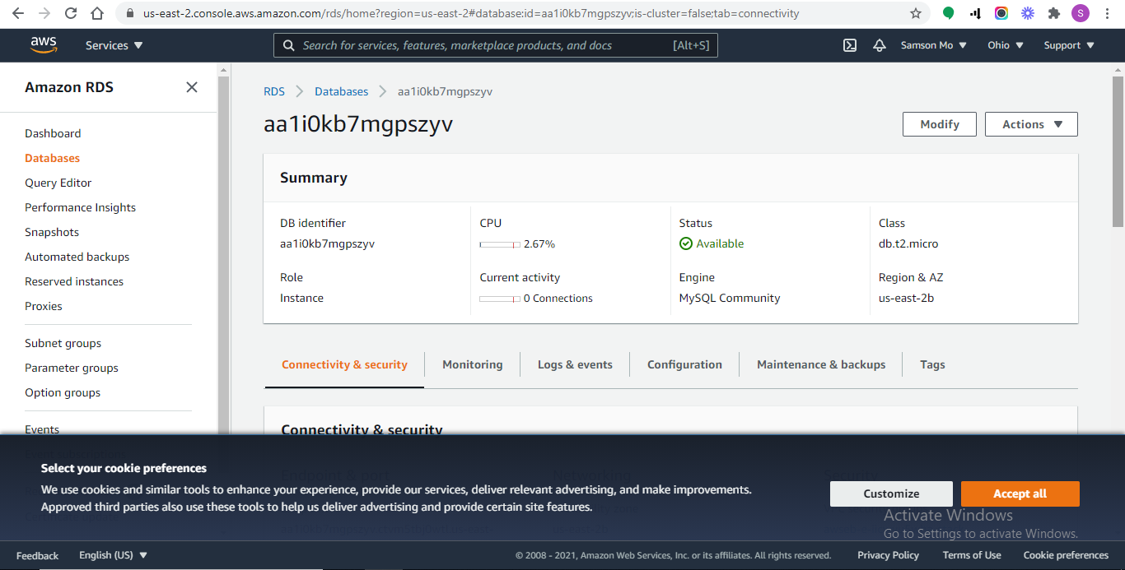1125x570 pixels.
Task: Open the browser menu with three dots
Action: 1107,13
